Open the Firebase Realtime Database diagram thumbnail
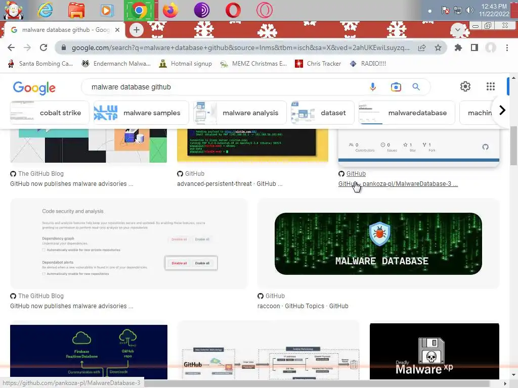518x388 pixels. tap(89, 352)
